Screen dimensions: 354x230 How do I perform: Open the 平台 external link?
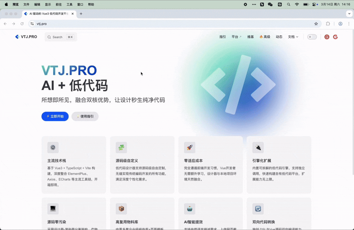(236, 37)
